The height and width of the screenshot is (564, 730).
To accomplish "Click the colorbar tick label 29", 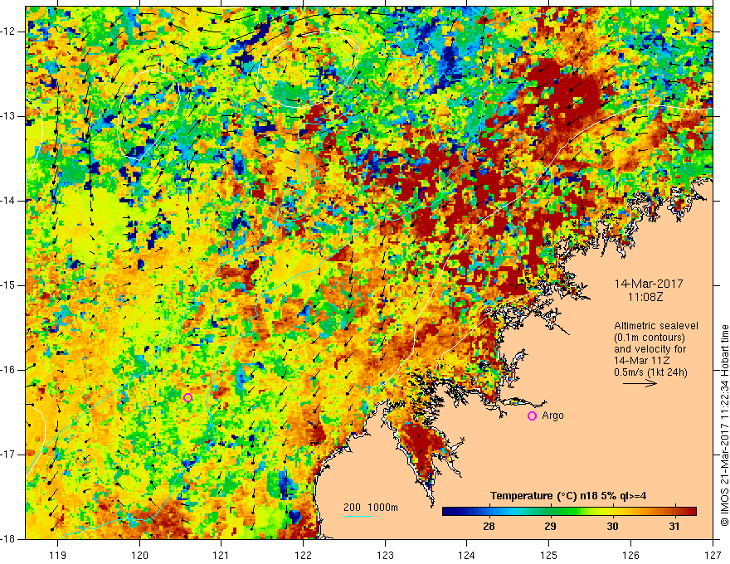I will coord(550,527).
